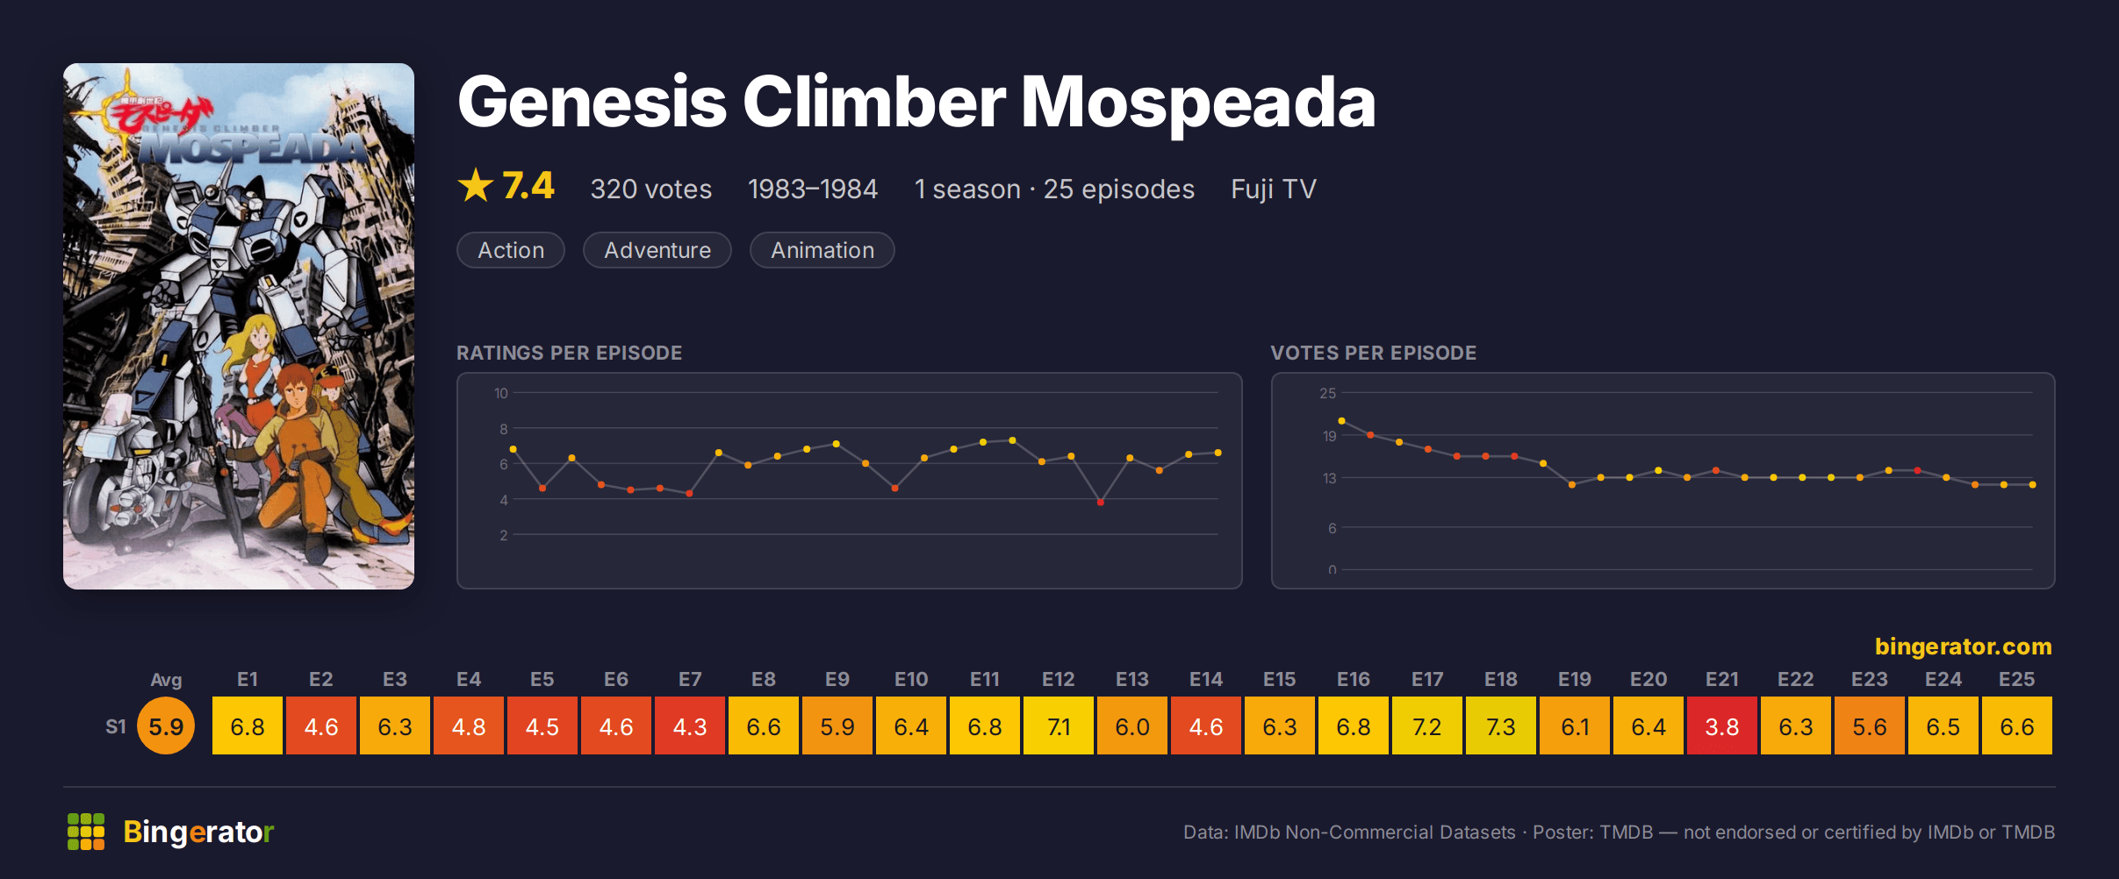Open the Genesis Climber Mospeada poster
Image resolution: width=2119 pixels, height=879 pixels.
(x=239, y=326)
